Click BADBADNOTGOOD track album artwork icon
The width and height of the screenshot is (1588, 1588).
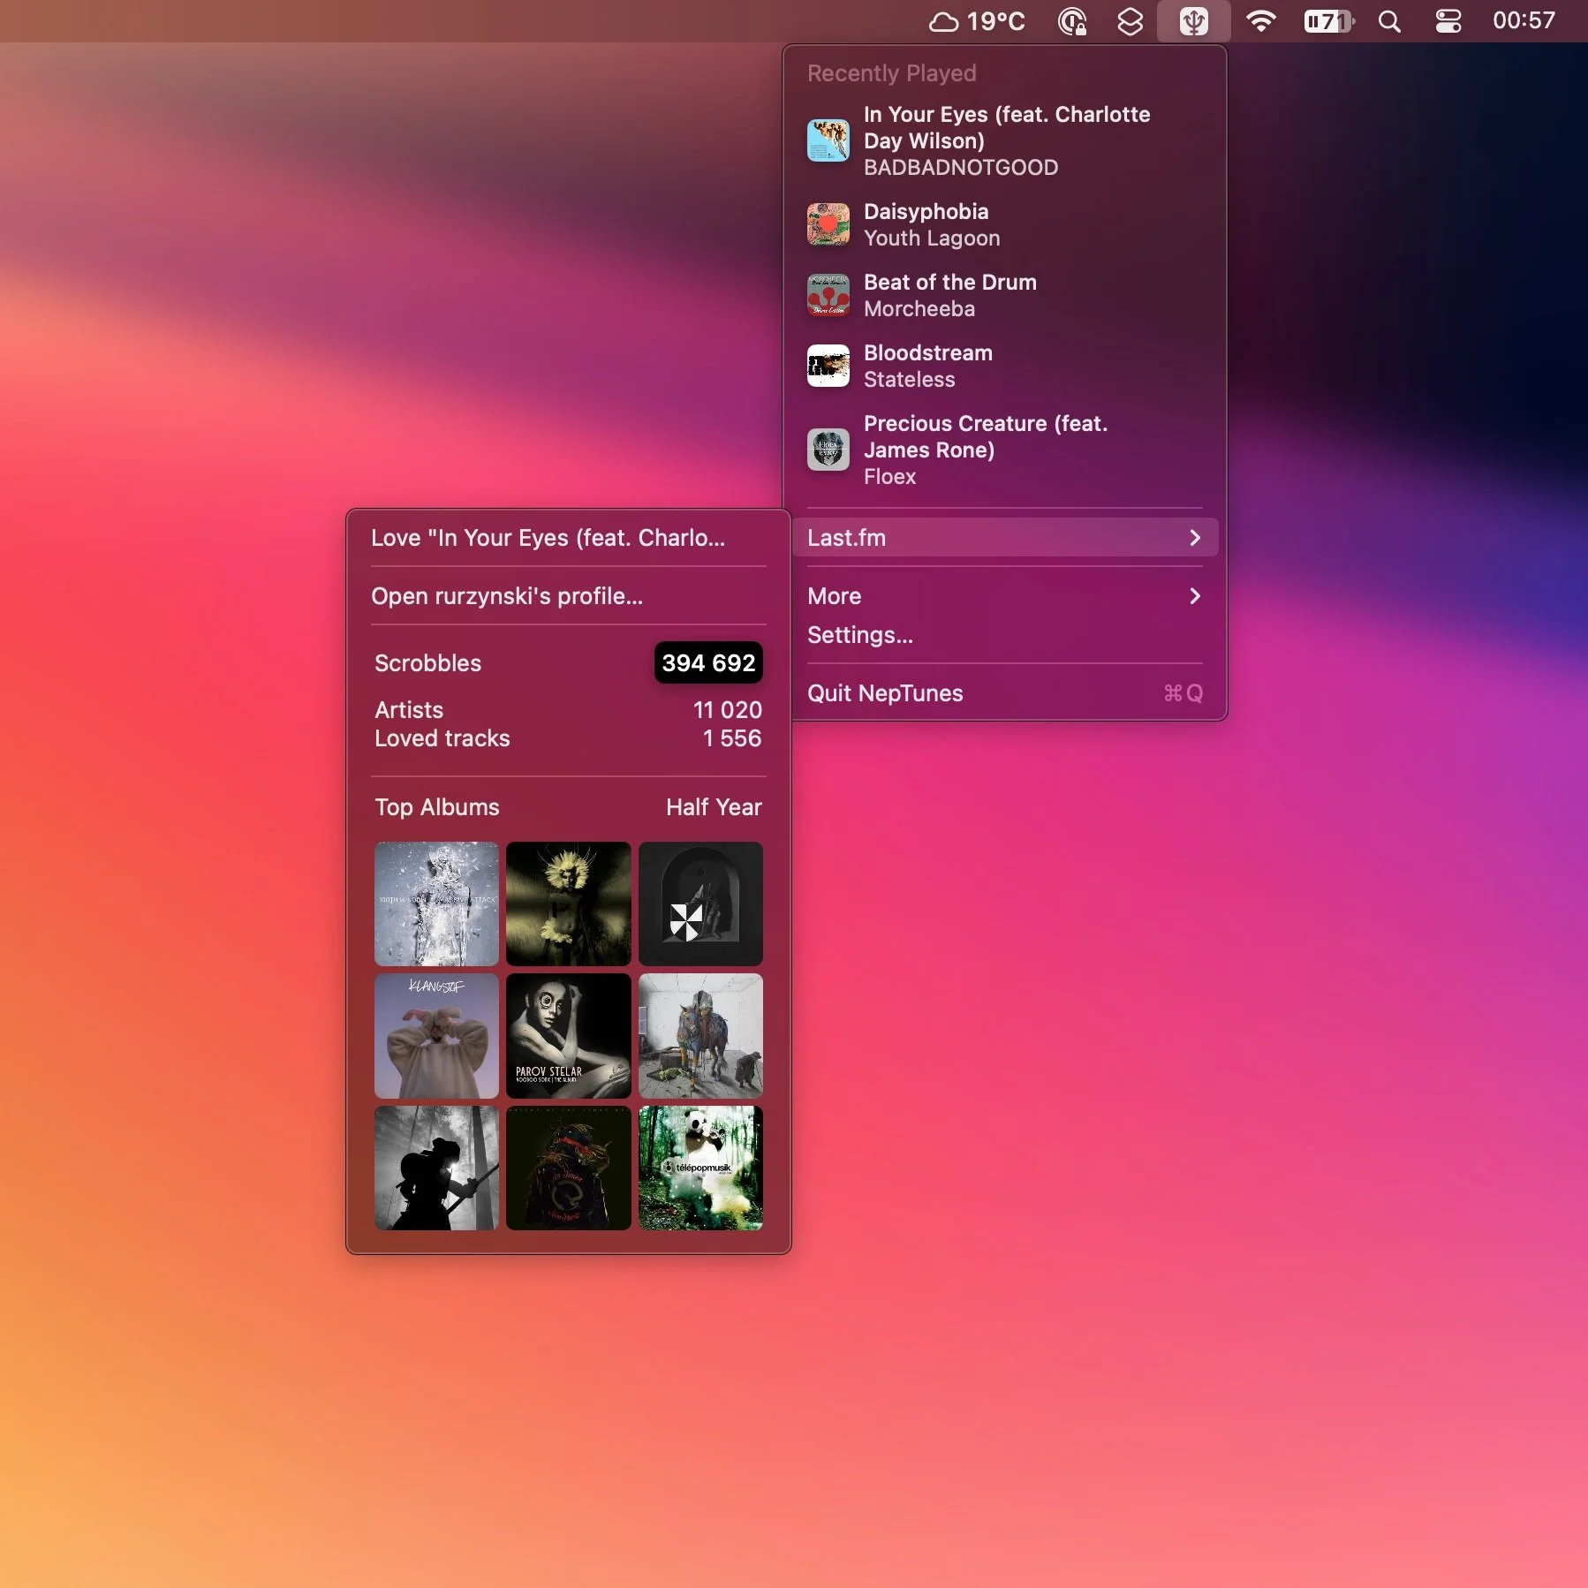pos(828,140)
